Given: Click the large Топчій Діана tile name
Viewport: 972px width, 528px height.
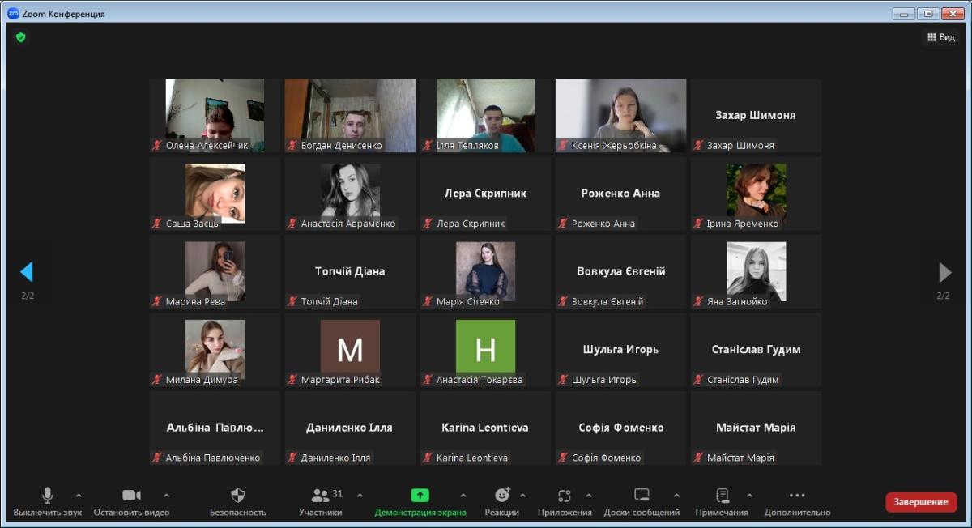Looking at the screenshot, I should [350, 271].
